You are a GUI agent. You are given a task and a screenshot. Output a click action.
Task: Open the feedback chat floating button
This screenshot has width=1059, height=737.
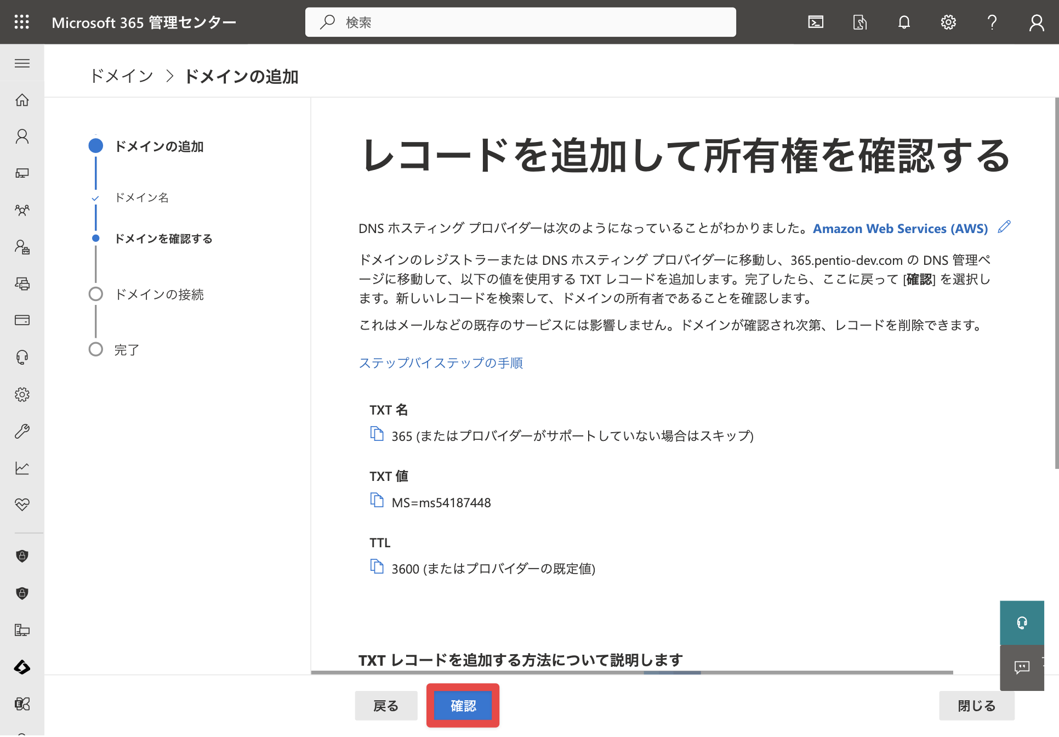pos(1022,667)
